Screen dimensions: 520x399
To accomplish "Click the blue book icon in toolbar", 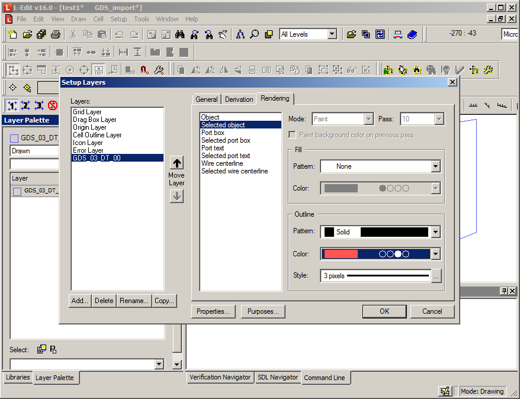I will click(413, 34).
